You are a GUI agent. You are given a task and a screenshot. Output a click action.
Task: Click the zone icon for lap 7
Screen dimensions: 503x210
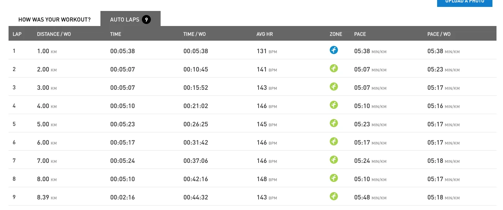pos(334,160)
